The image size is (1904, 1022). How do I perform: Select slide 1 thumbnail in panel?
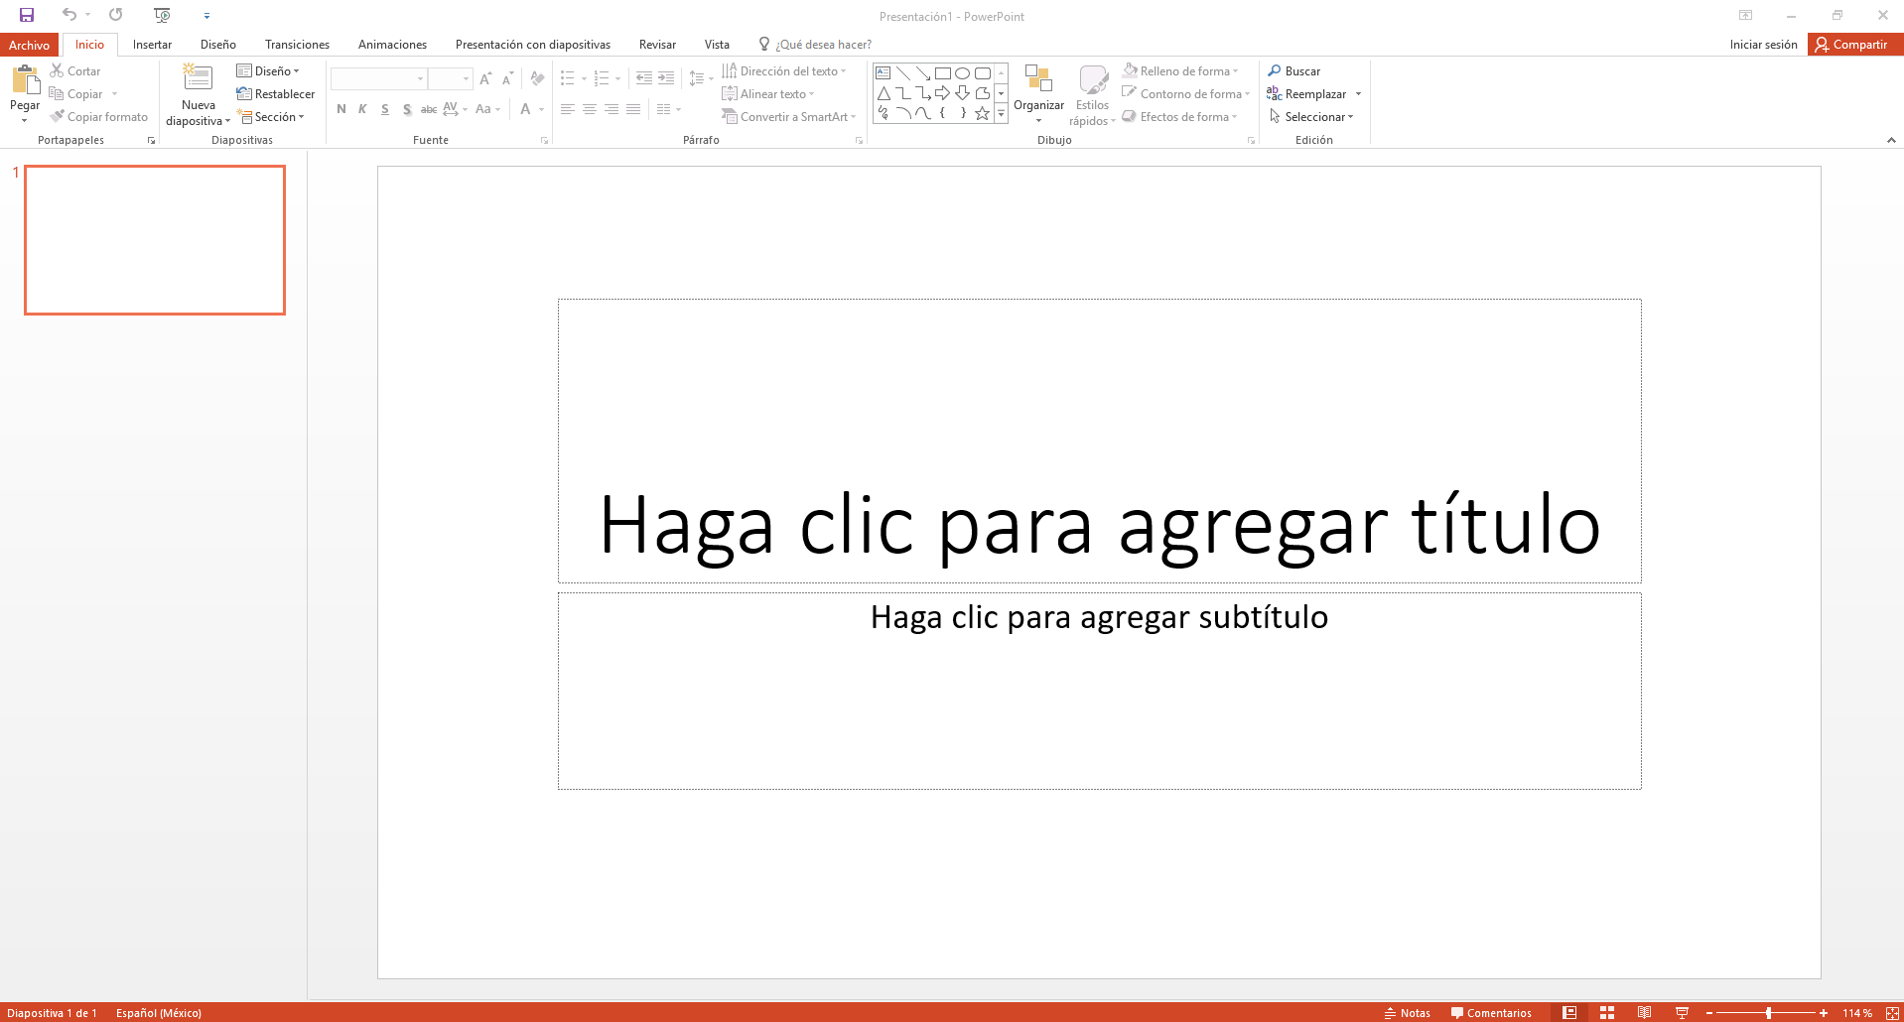click(155, 240)
